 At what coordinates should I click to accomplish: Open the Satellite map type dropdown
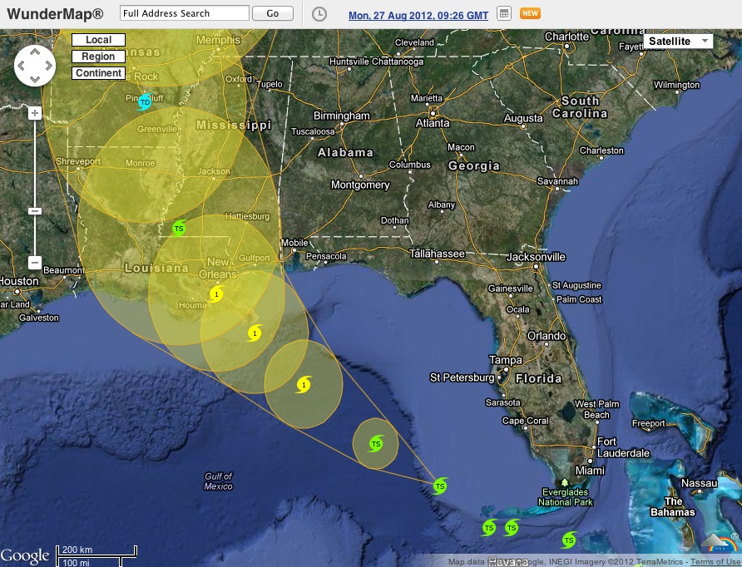[x=678, y=42]
